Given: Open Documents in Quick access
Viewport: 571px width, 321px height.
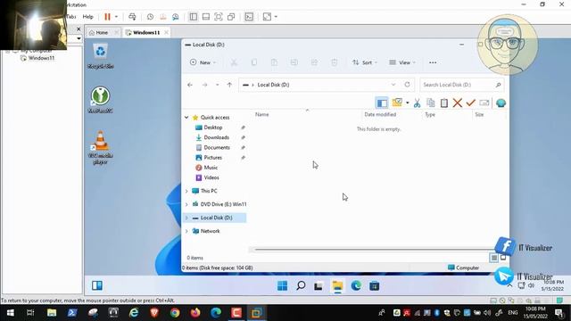Looking at the screenshot, I should [x=216, y=147].
